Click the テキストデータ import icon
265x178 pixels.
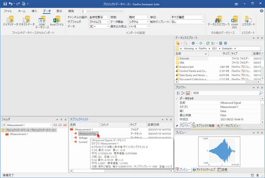pos(26,21)
